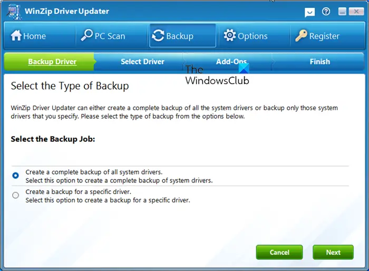Click 'Select the Type of Backup' heading
Screen dimensions: 369x271
point(70,86)
